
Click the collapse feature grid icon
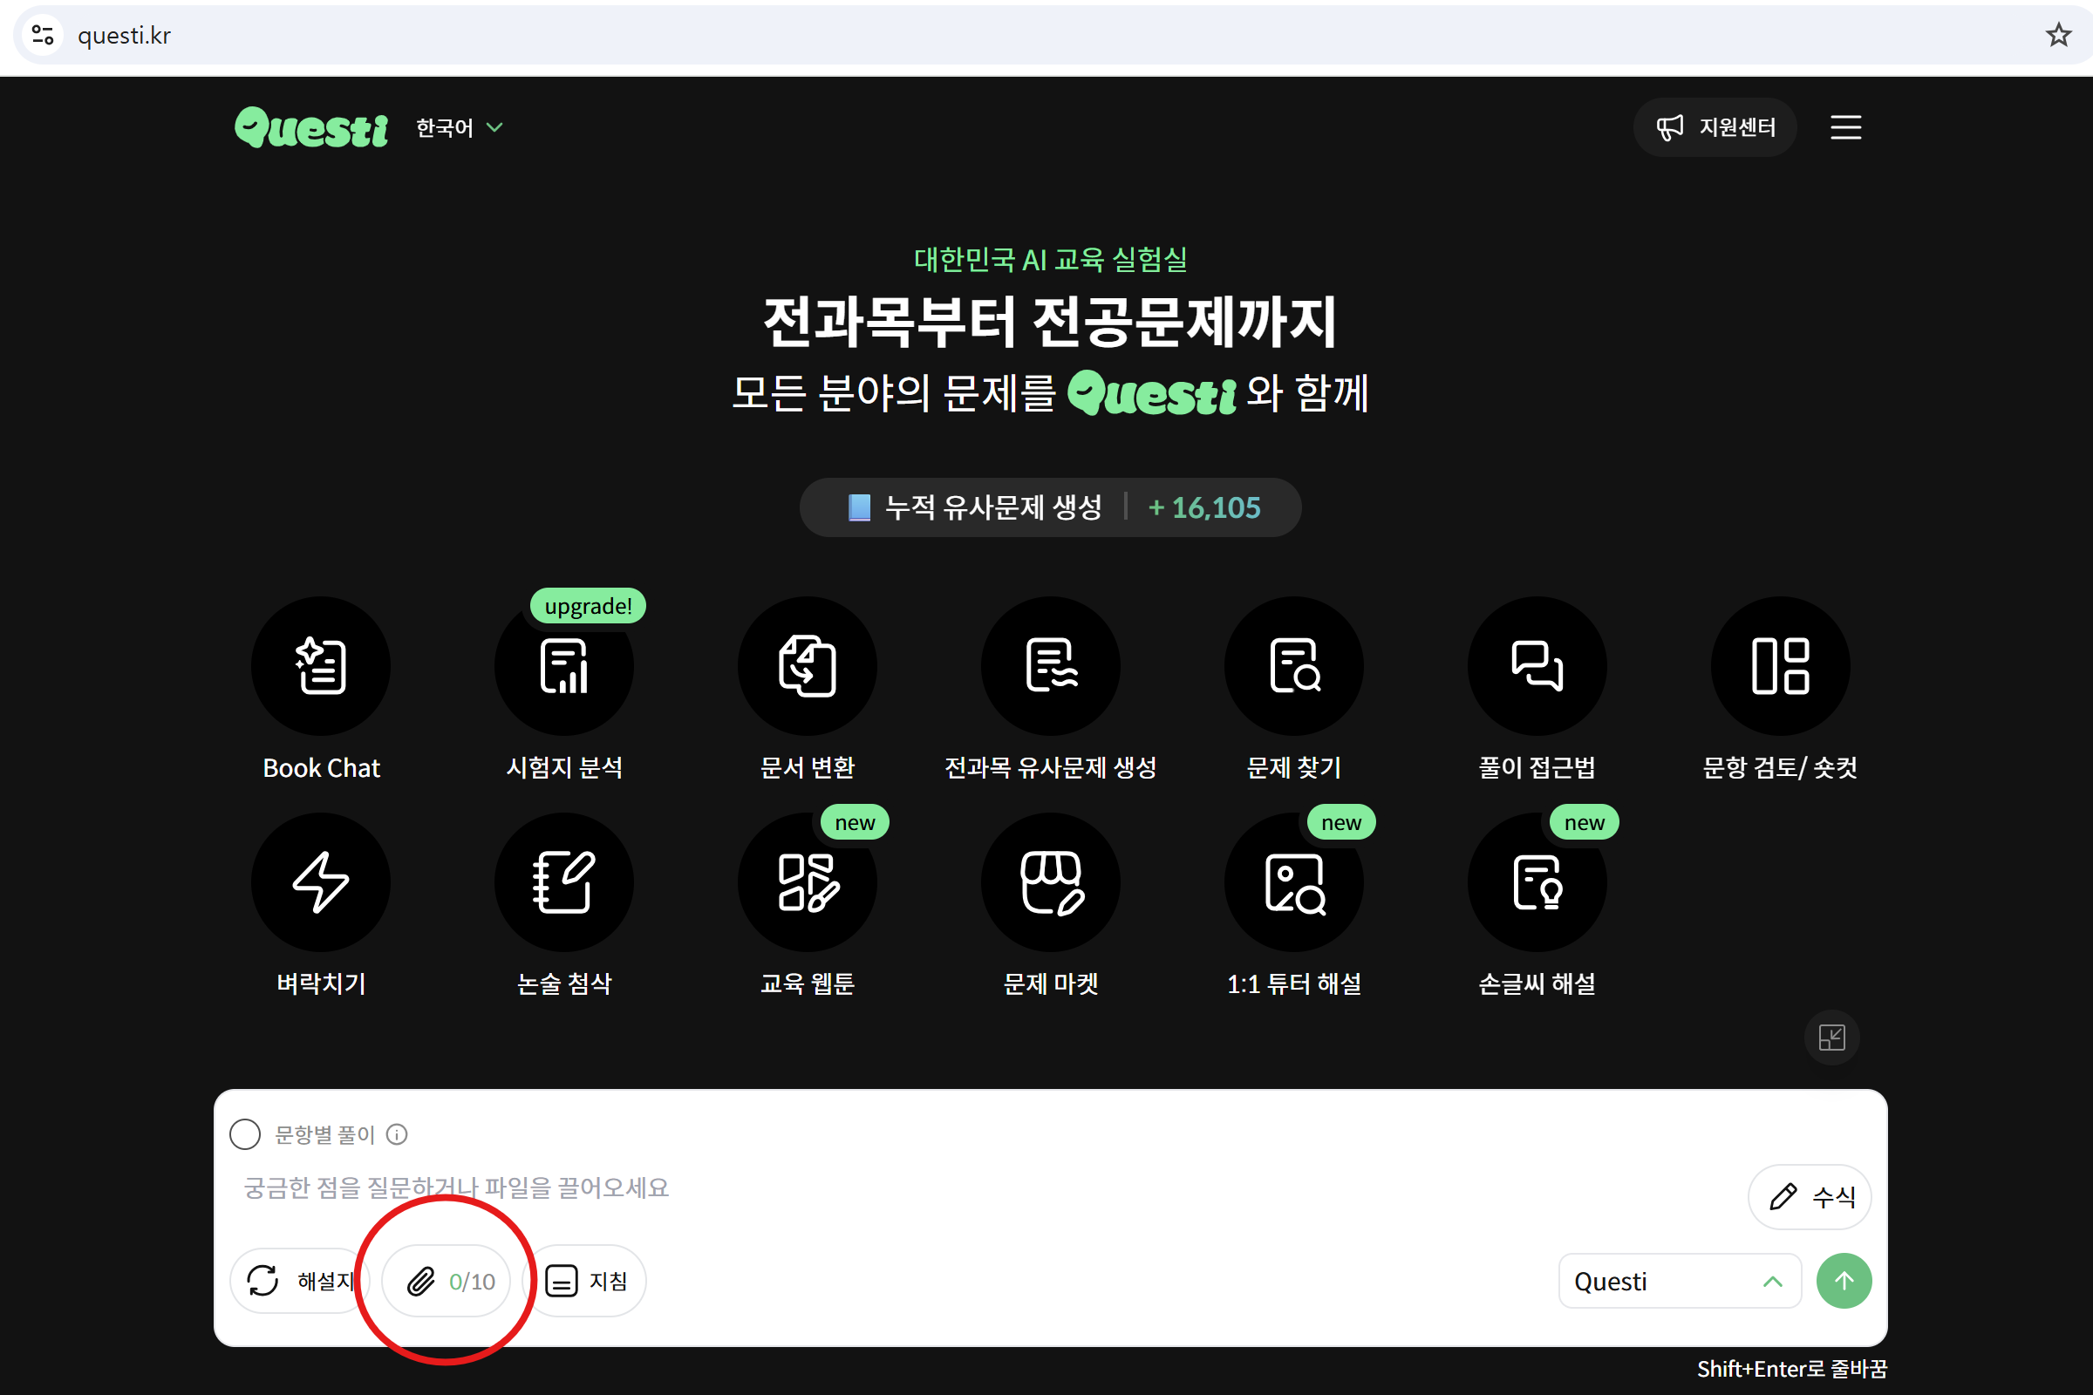click(1831, 1038)
